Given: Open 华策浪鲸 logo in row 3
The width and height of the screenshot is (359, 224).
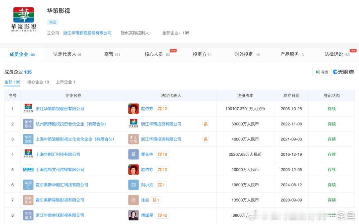Looking at the screenshot, I should (28, 139).
